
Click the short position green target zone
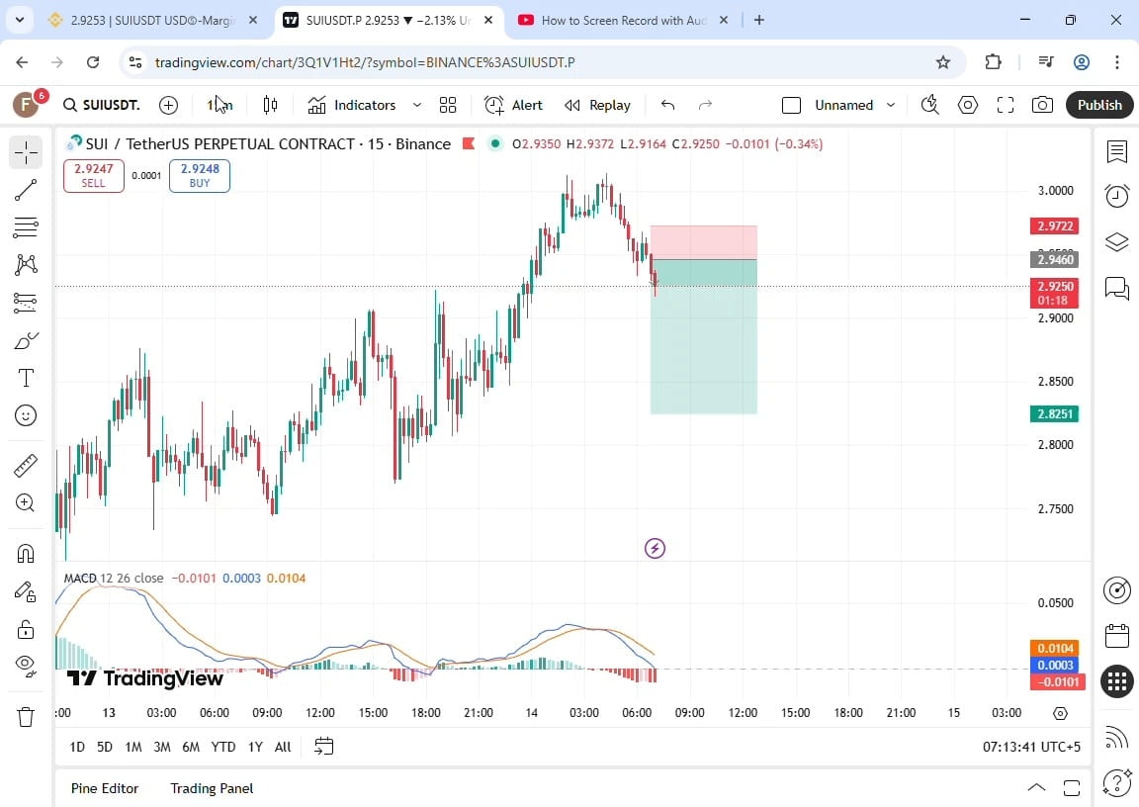(x=704, y=337)
